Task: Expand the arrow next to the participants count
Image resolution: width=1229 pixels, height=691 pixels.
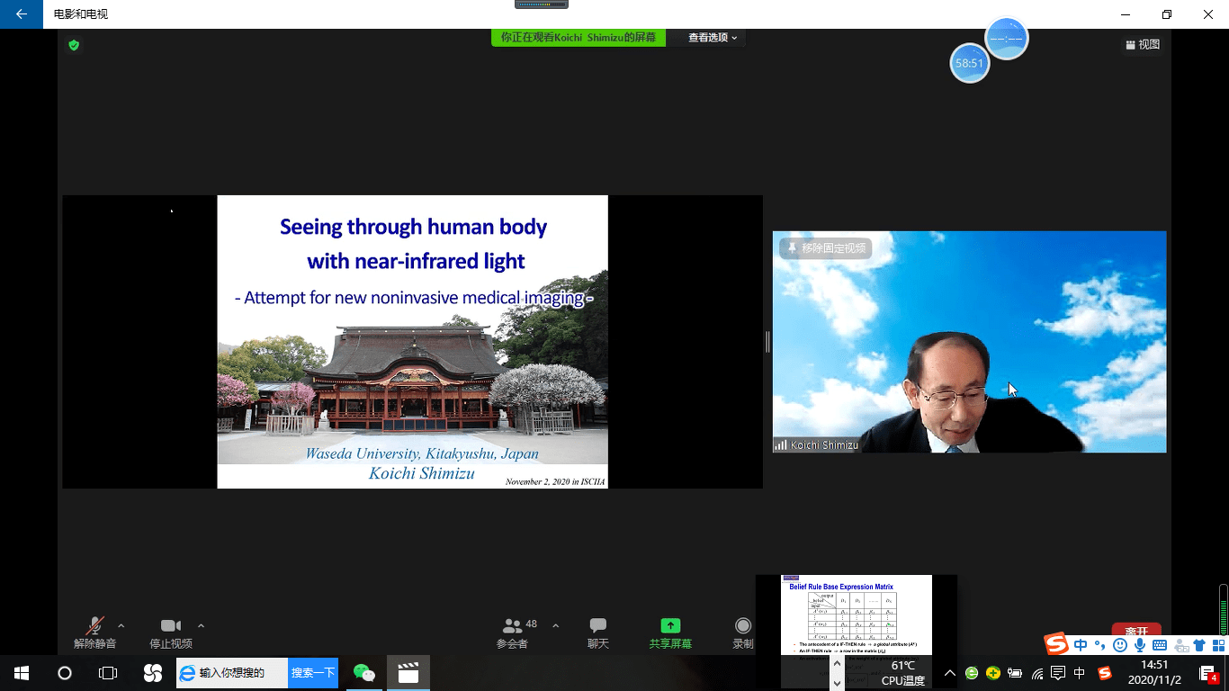Action: pos(555,626)
